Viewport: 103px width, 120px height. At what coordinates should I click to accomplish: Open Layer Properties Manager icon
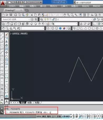(41, 19)
